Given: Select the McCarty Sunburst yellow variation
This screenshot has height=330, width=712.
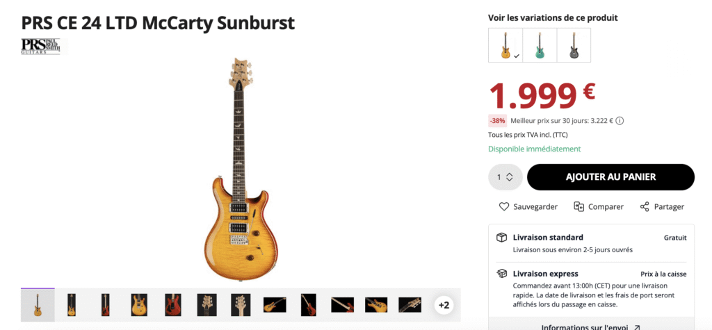Looking at the screenshot, I should (505, 45).
